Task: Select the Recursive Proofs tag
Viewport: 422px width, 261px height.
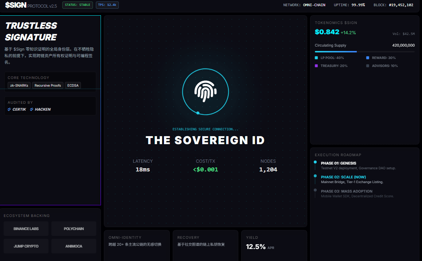Action: 48,86
